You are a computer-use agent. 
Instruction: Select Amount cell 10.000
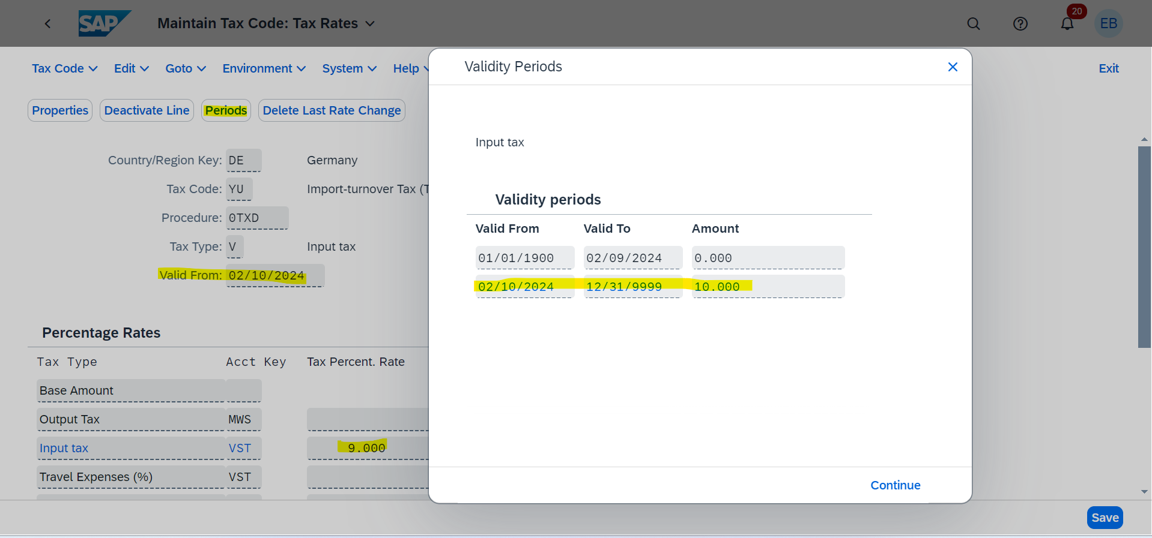768,287
